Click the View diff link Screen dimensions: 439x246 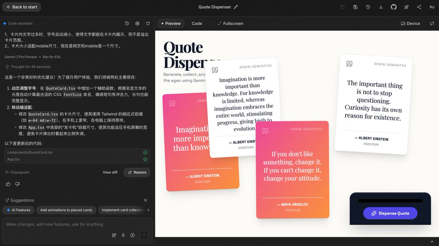coord(110,172)
